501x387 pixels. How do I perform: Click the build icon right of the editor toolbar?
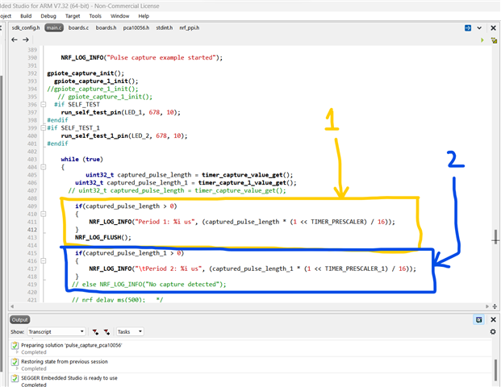(494, 40)
